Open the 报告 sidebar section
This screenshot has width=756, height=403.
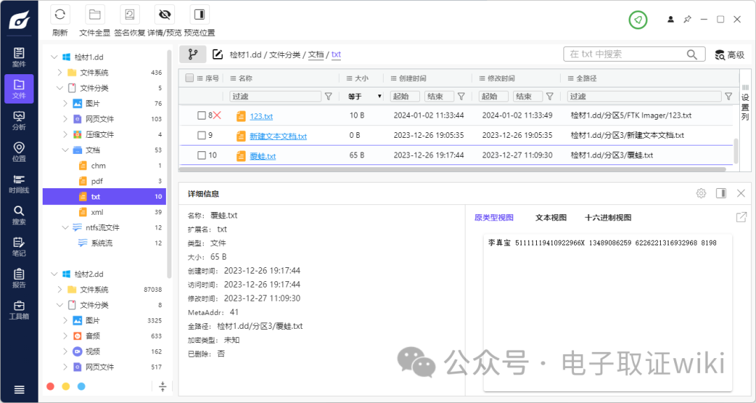click(19, 278)
